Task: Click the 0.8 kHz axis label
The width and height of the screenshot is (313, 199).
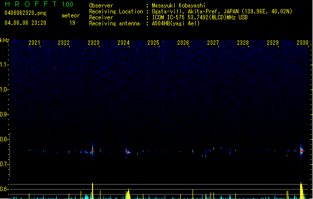Action: coord(4,139)
